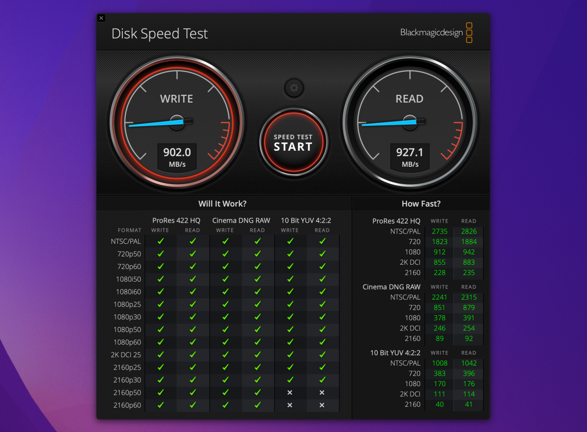Click the 942 ProRes 1080 read value
587x432 pixels.
point(469,252)
